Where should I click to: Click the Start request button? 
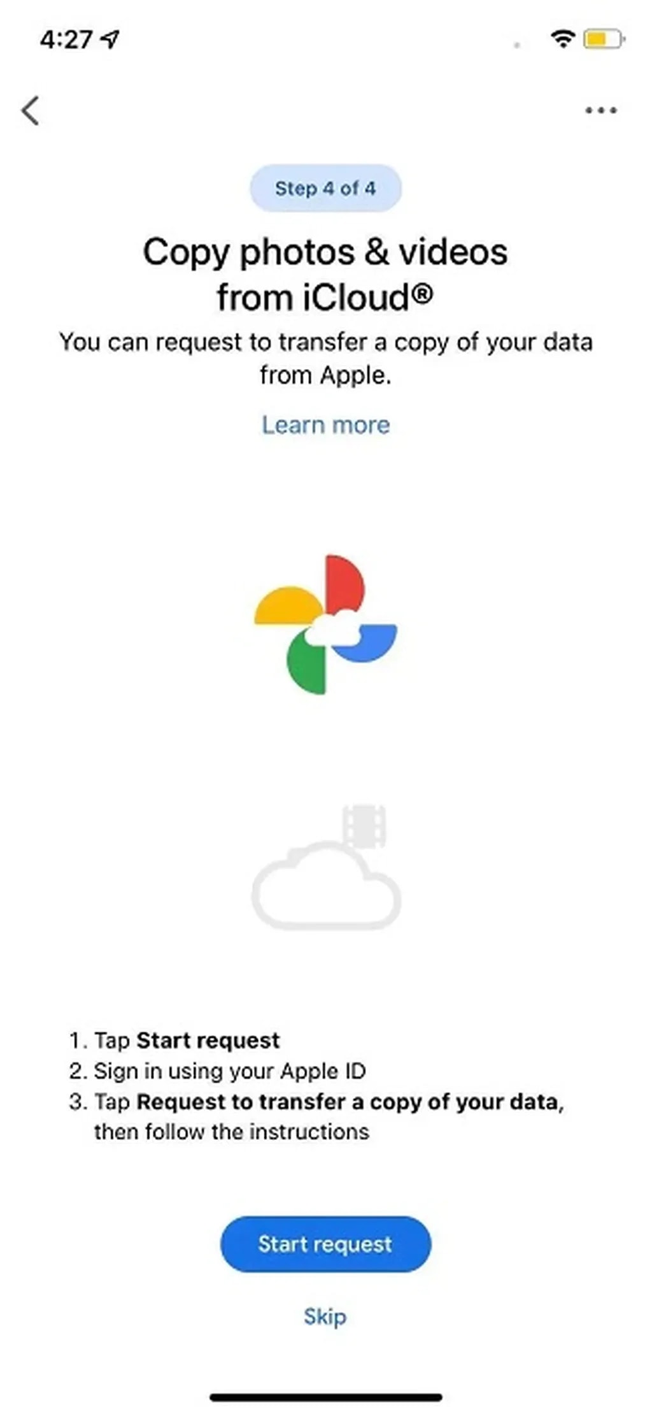click(325, 1244)
